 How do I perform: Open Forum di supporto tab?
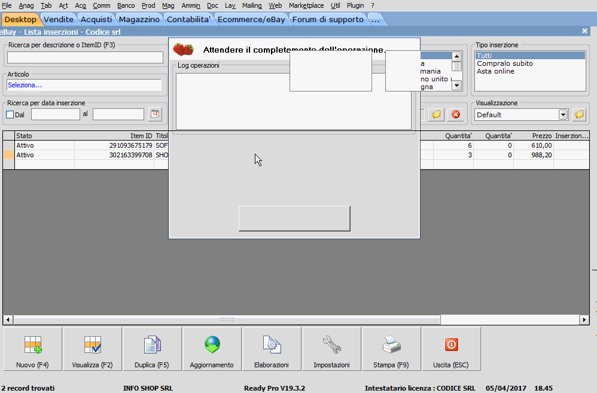pyautogui.click(x=328, y=19)
